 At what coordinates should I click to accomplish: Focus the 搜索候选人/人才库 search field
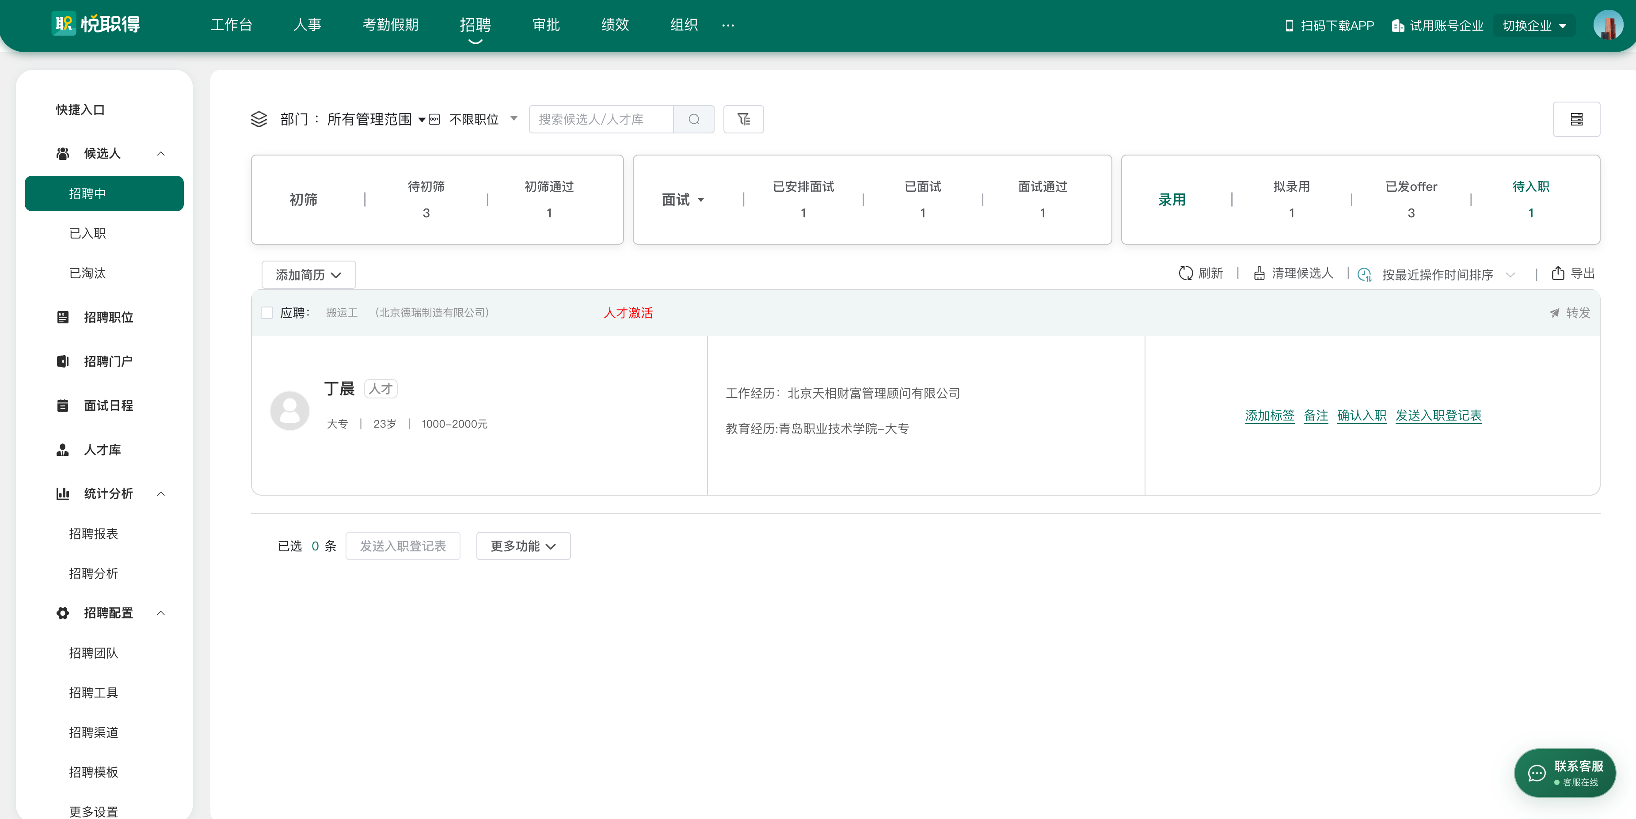click(x=601, y=119)
